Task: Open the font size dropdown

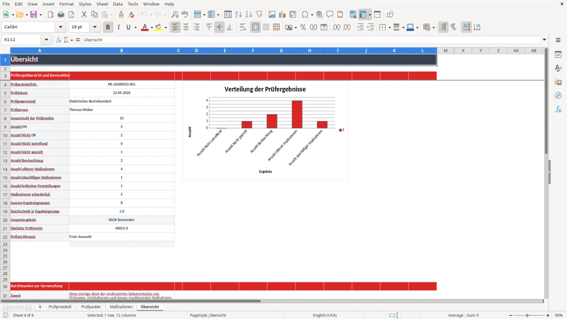Action: (94, 27)
